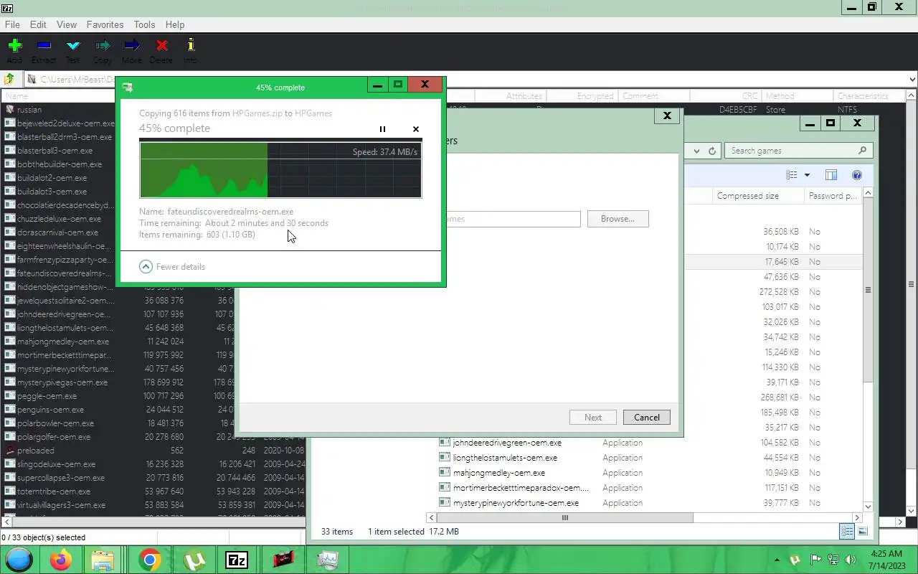Viewport: 918px width, 574px height.
Task: Open the view options dropdown arrow
Action: (807, 175)
